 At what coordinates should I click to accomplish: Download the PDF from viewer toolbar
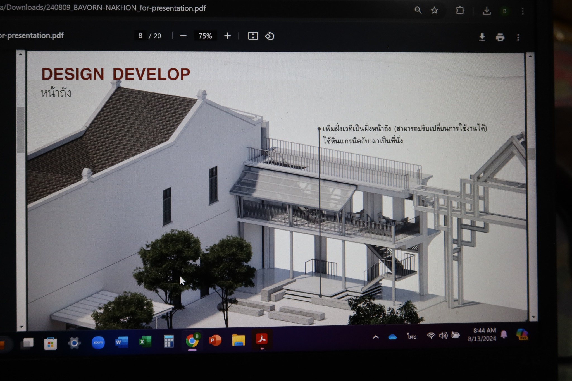point(482,37)
